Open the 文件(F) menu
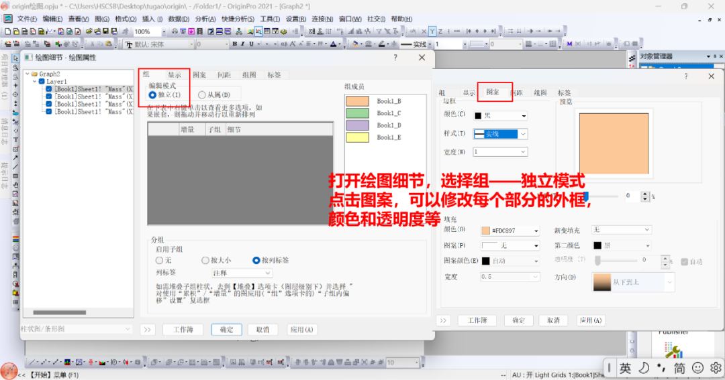Image resolution: width=725 pixels, height=380 pixels. [27, 19]
